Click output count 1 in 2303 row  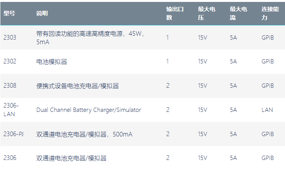167,37
